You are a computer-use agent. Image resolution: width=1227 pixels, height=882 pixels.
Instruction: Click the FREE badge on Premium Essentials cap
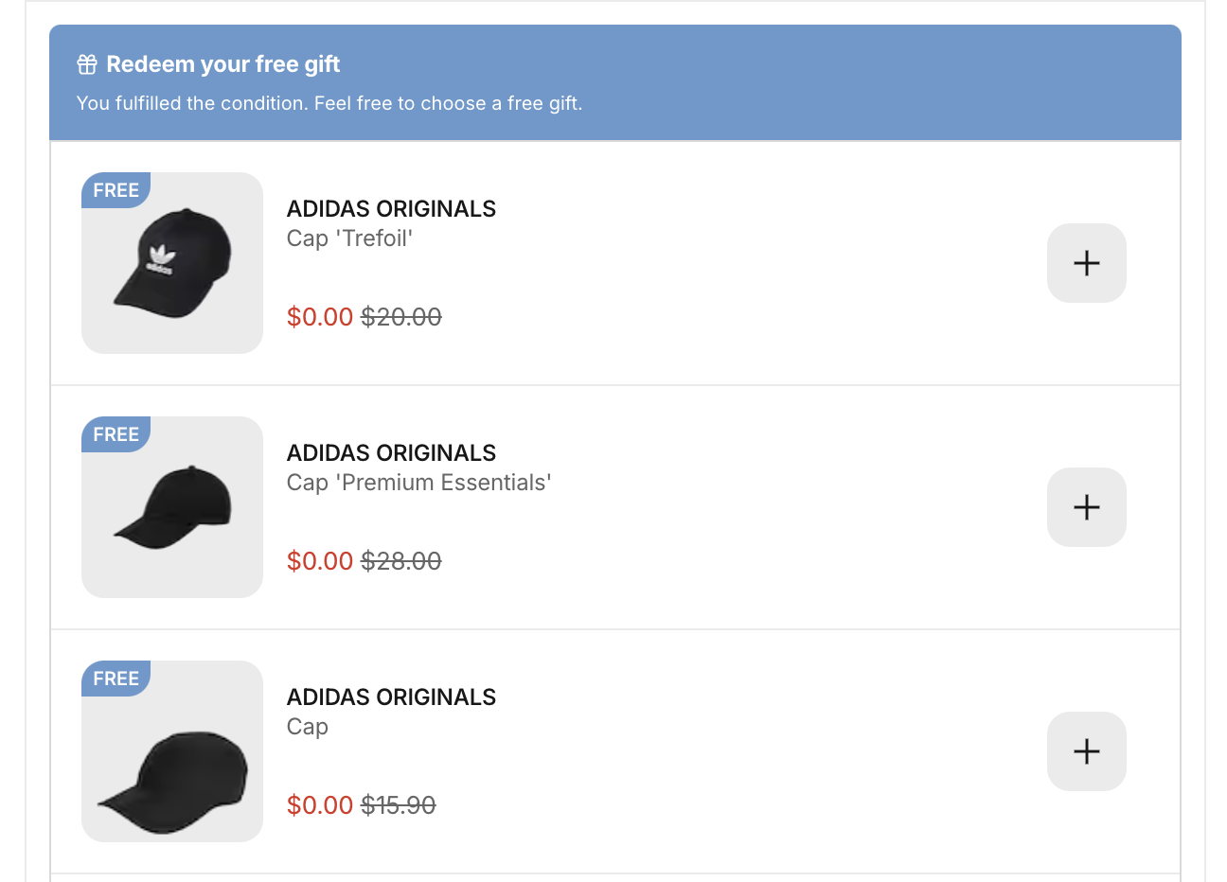coord(116,434)
